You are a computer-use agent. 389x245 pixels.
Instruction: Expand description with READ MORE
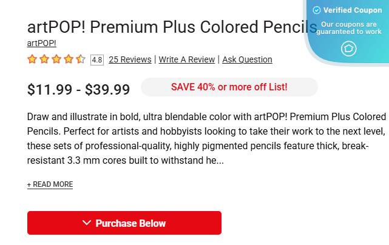[x=50, y=184]
